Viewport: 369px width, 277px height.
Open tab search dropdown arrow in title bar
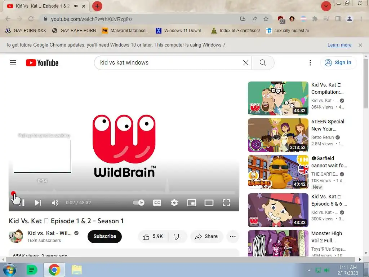click(x=326, y=6)
